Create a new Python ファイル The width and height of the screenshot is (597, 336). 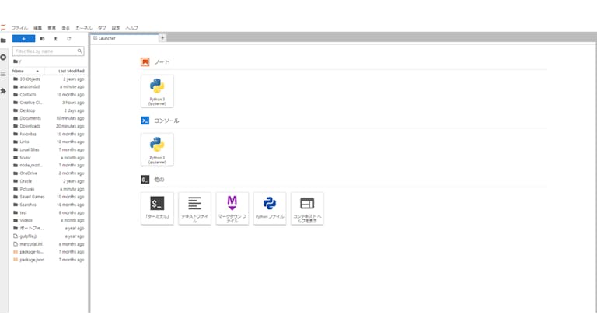click(270, 208)
